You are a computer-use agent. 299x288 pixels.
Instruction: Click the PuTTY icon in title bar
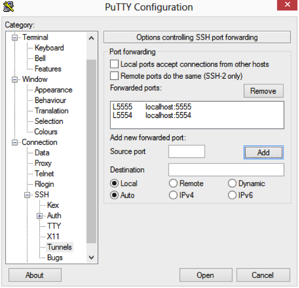pyautogui.click(x=8, y=7)
